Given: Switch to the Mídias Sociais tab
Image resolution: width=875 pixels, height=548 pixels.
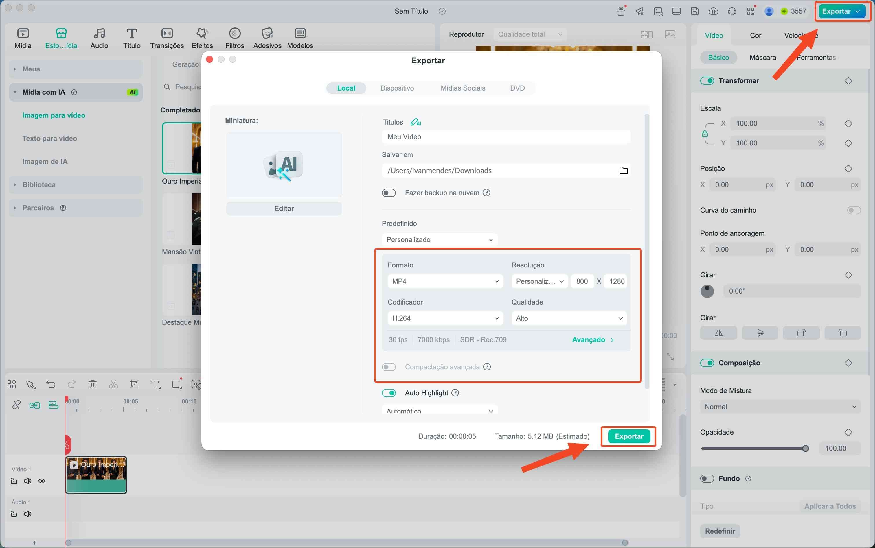Looking at the screenshot, I should pos(463,88).
